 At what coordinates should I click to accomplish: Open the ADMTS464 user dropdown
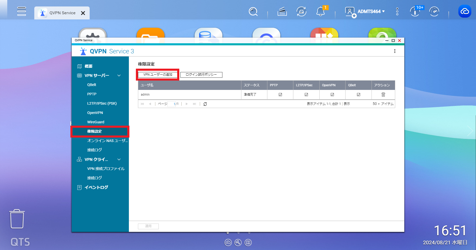click(371, 11)
